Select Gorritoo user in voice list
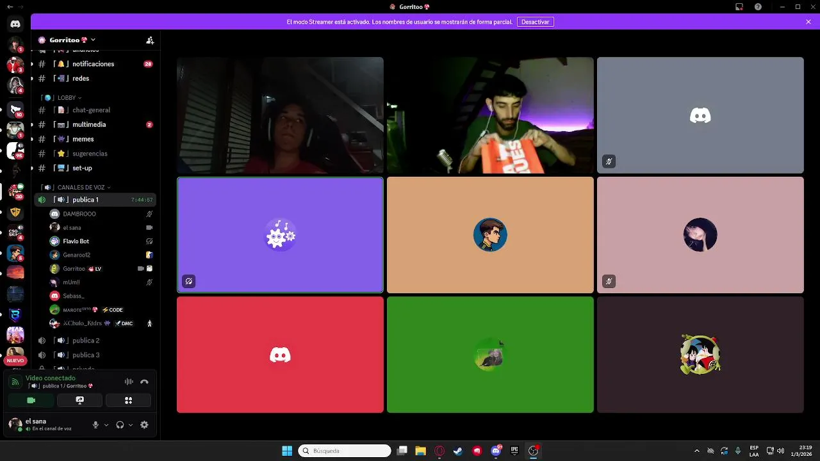Image resolution: width=820 pixels, height=461 pixels. [x=101, y=269]
